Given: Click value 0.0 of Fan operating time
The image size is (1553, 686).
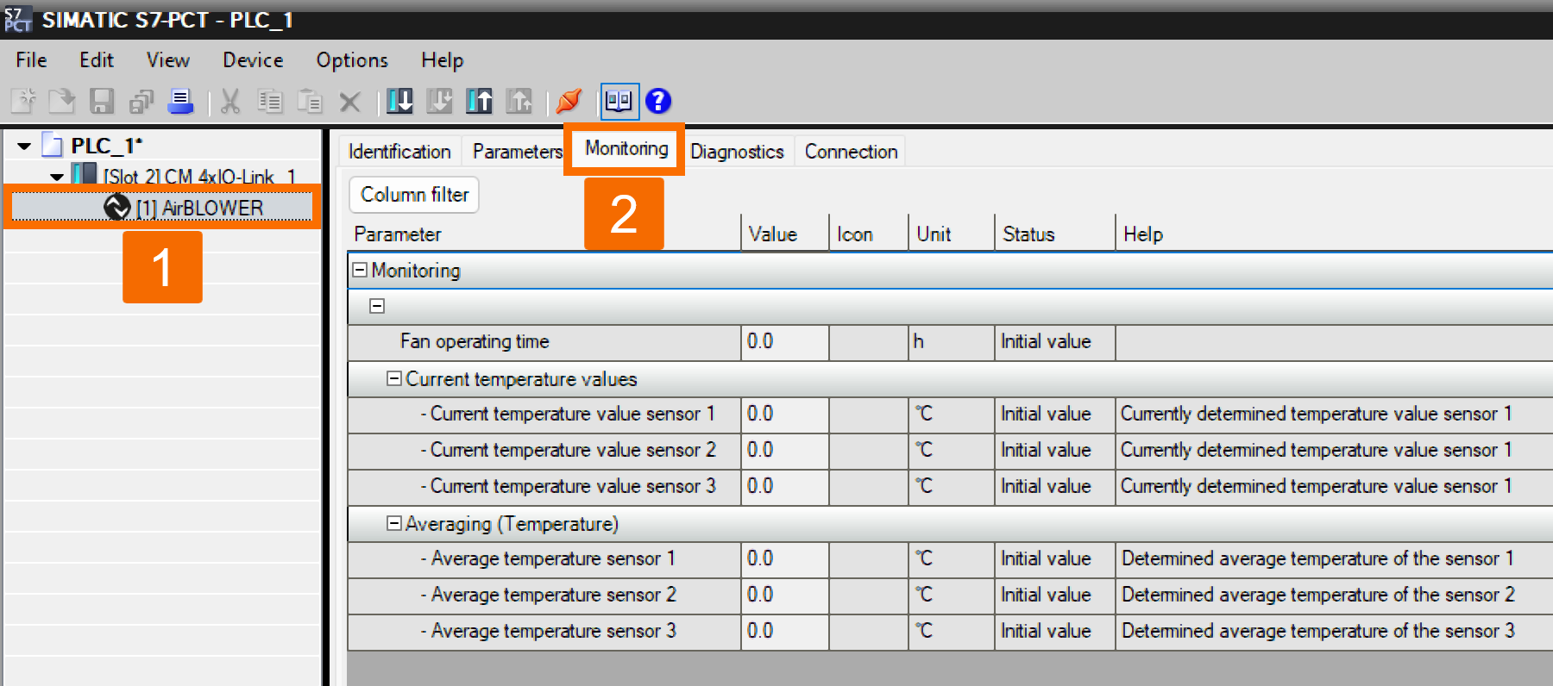Looking at the screenshot, I should [760, 341].
